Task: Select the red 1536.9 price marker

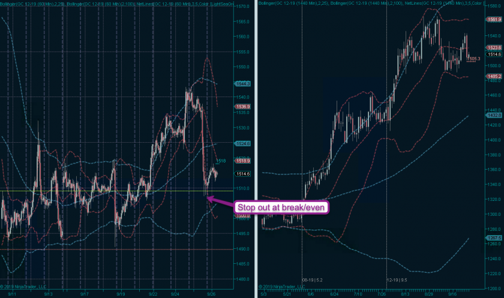Action: point(243,107)
